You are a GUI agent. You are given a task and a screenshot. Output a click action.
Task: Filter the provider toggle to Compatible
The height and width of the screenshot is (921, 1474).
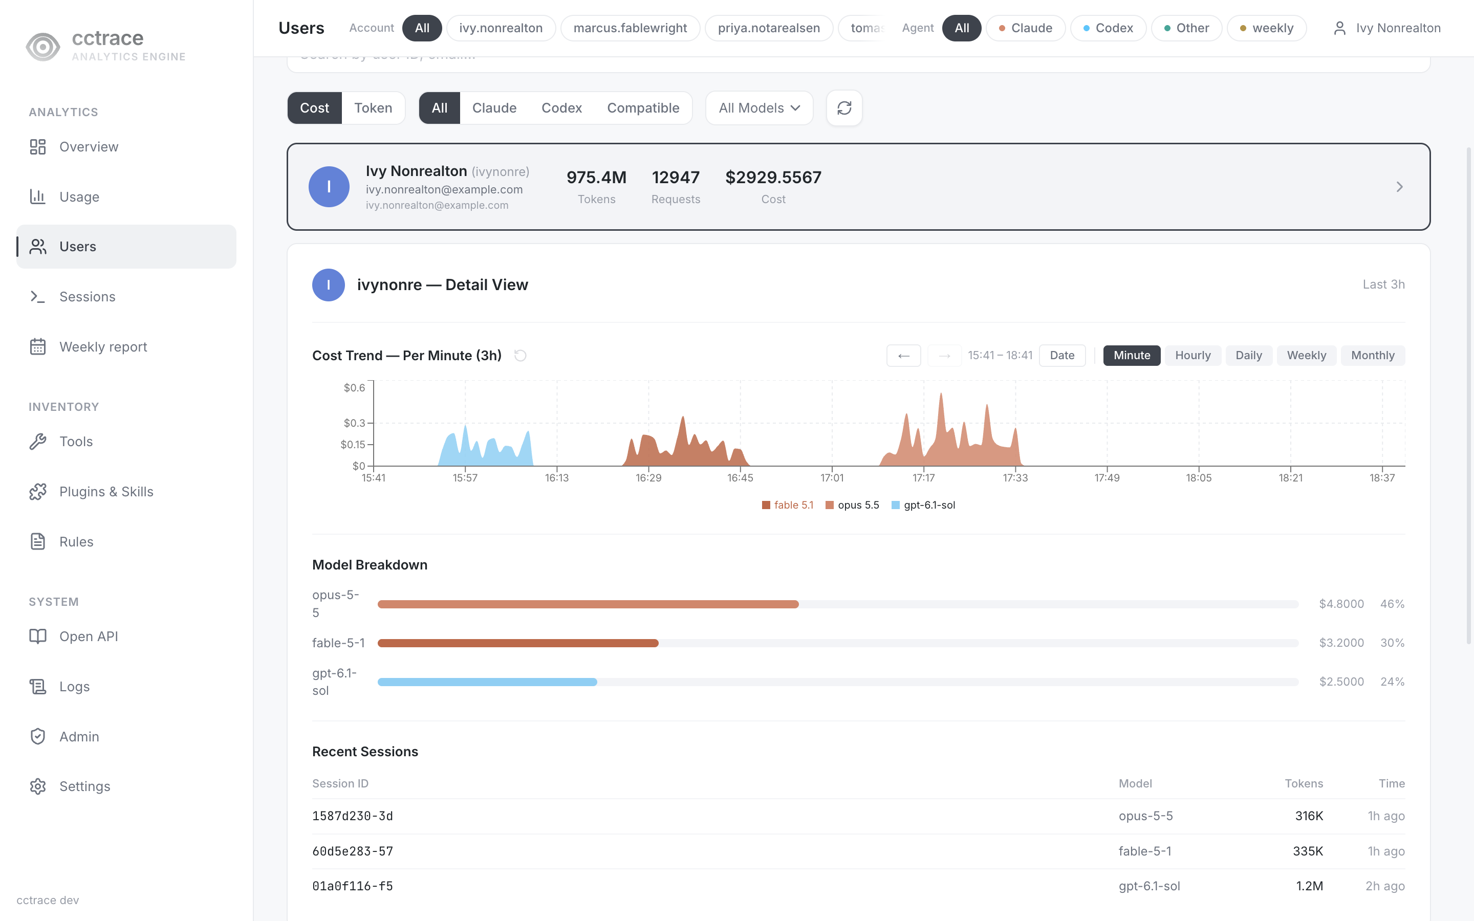coord(643,108)
